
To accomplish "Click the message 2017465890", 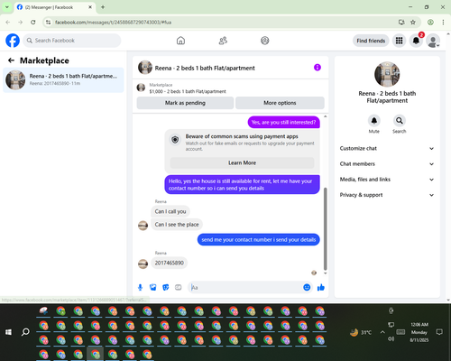I will (170, 263).
